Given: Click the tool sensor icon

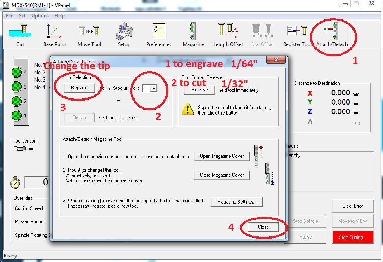Looking at the screenshot, I should [x=24, y=148].
